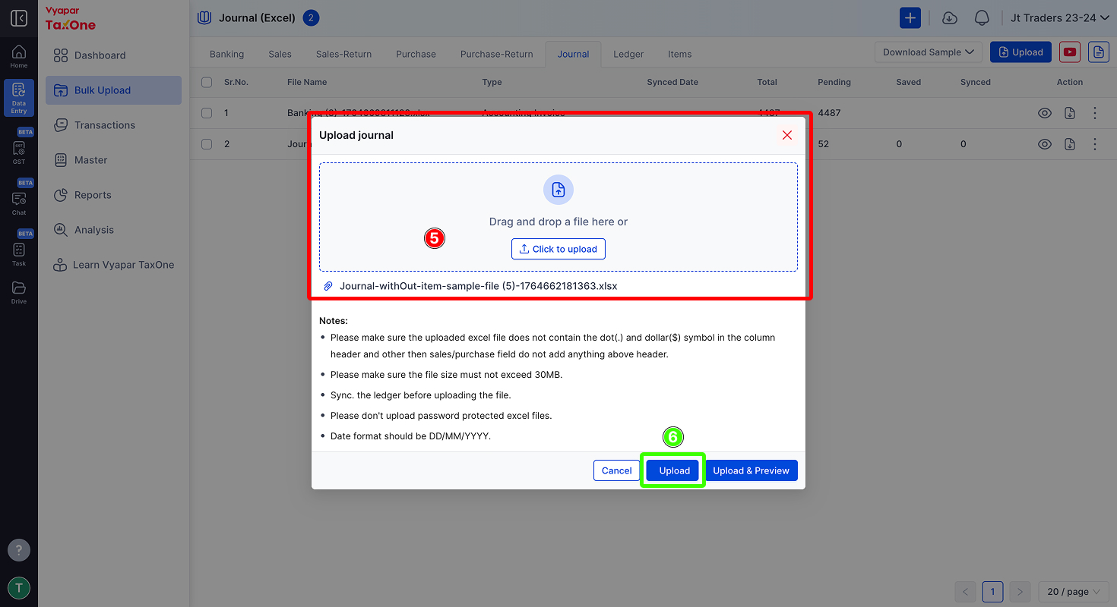The height and width of the screenshot is (607, 1117).
Task: Open the green T profile avatar
Action: pyautogui.click(x=19, y=588)
